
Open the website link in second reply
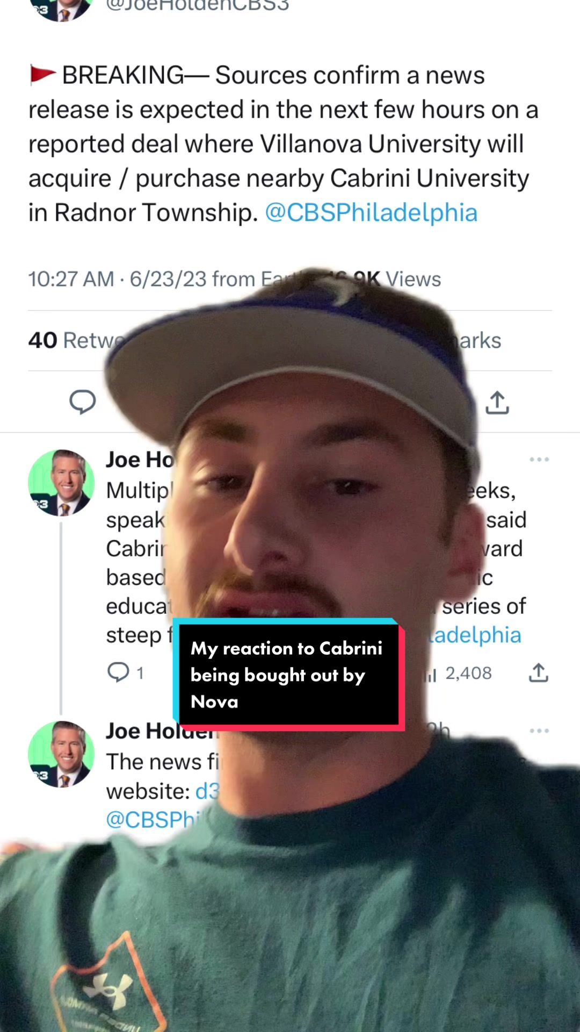point(208,791)
